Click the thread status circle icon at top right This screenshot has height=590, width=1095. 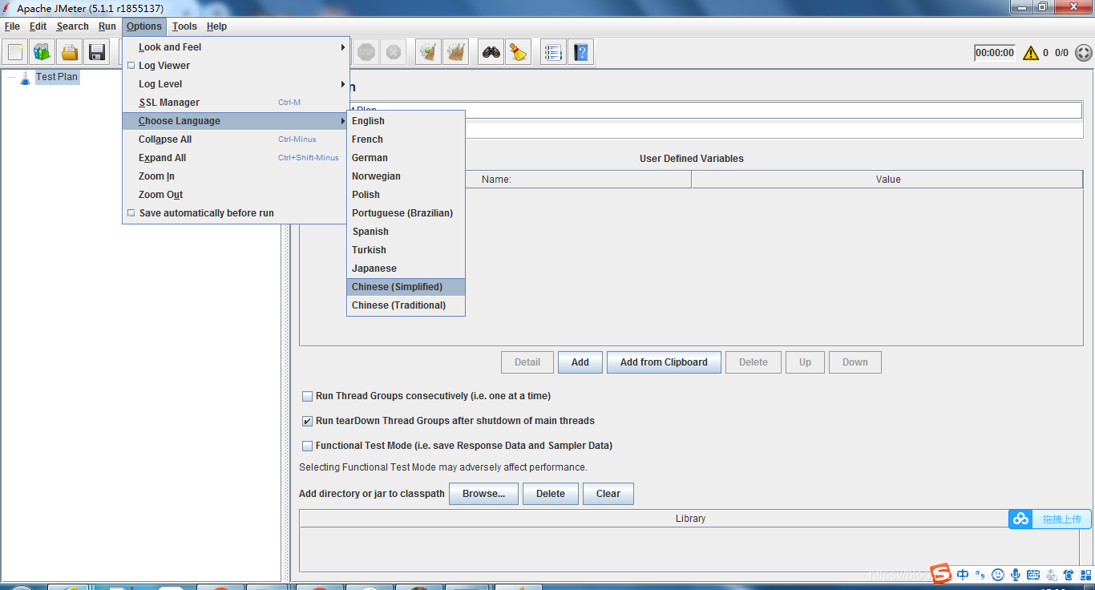click(x=1083, y=53)
